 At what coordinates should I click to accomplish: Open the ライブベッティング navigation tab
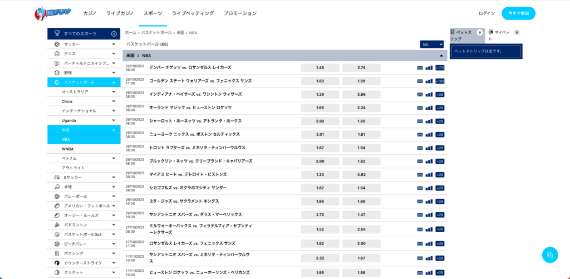(x=193, y=13)
